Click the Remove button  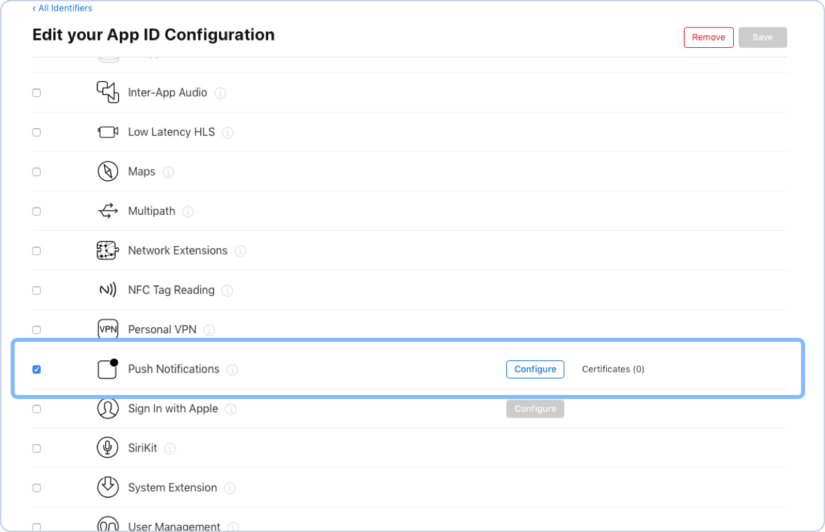pyautogui.click(x=709, y=37)
